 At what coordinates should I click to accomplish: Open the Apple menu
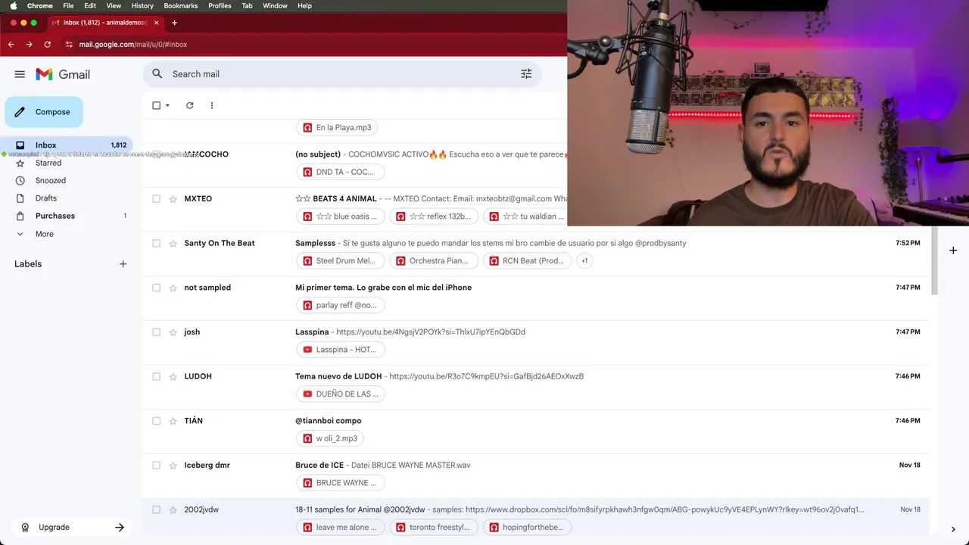(x=13, y=5)
